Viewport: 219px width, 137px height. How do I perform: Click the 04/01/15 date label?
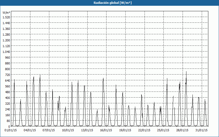coord(30,130)
